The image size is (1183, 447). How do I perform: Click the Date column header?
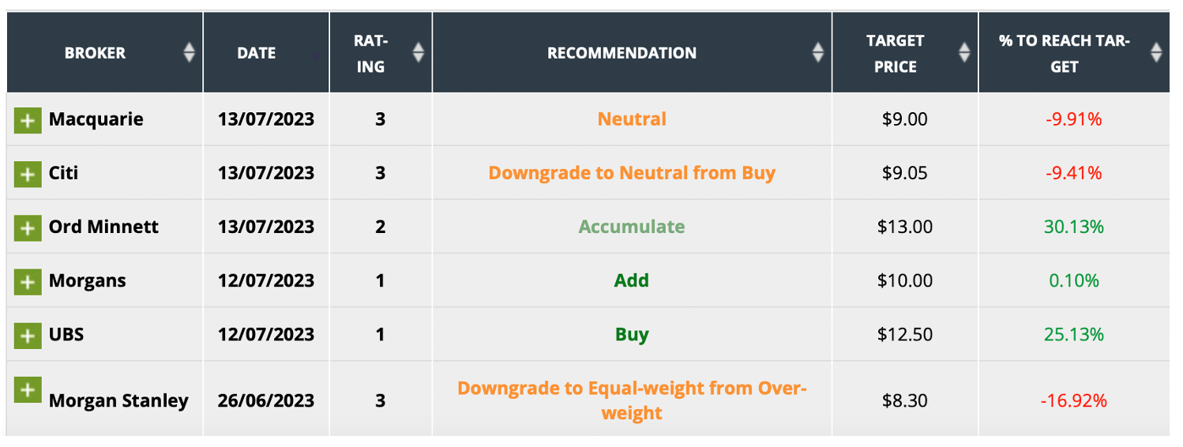pos(257,53)
